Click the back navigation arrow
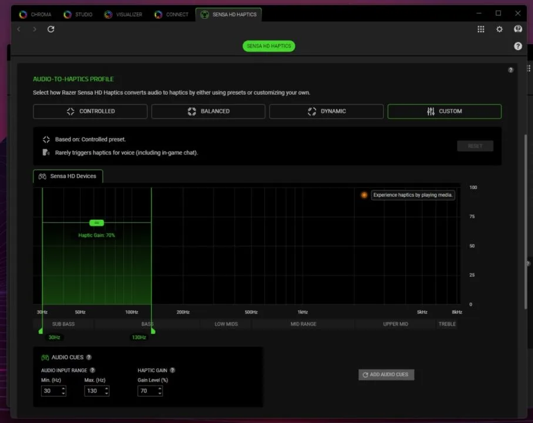The width and height of the screenshot is (533, 423). (19, 29)
